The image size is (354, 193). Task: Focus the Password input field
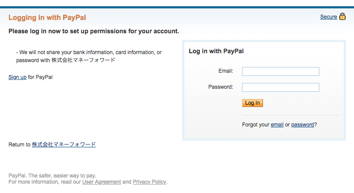coord(281,87)
